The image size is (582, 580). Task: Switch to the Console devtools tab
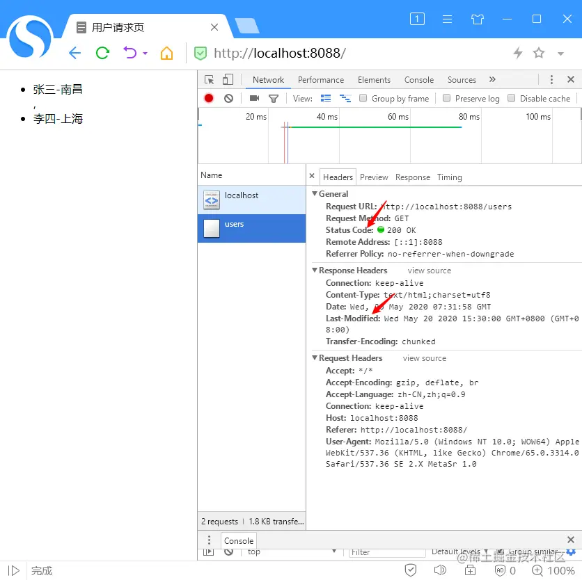(x=418, y=80)
